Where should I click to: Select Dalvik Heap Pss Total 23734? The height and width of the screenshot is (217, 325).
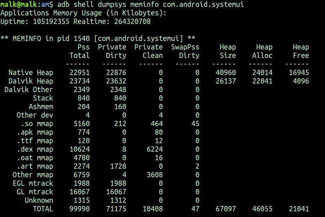click(x=80, y=81)
